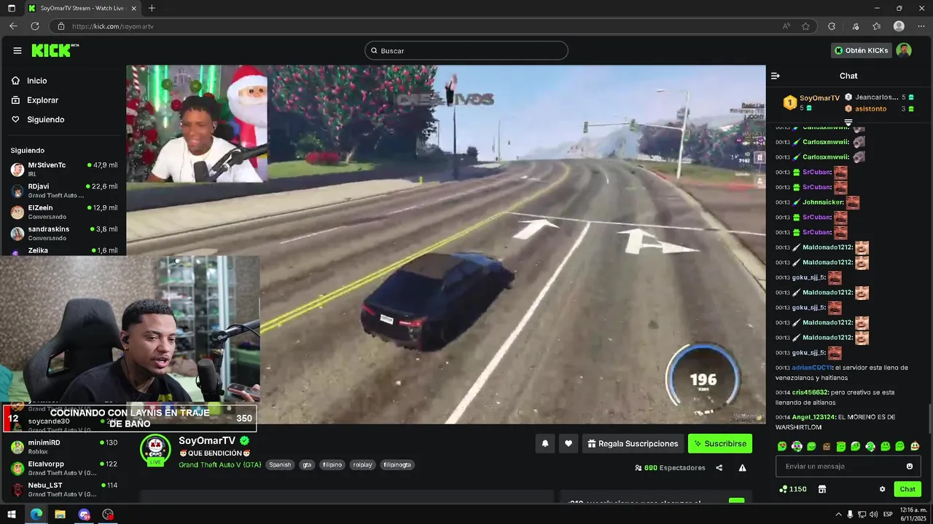Open the chat shop icon
The height and width of the screenshot is (524, 933).
pyautogui.click(x=822, y=489)
